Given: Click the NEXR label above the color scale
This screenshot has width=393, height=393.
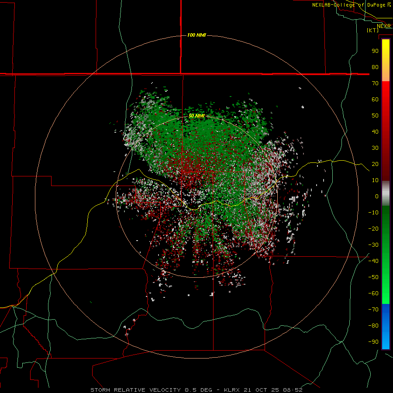Looking at the screenshot, I should pyautogui.click(x=384, y=26).
